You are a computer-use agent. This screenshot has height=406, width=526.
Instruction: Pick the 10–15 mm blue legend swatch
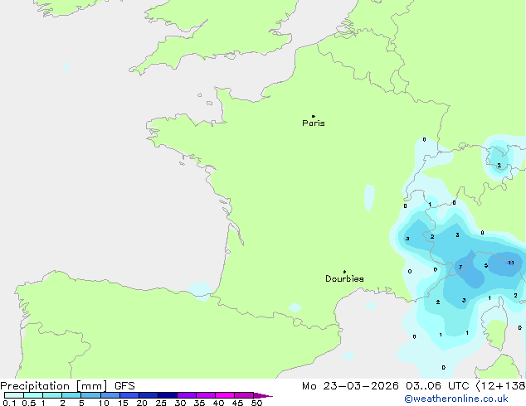point(110,395)
